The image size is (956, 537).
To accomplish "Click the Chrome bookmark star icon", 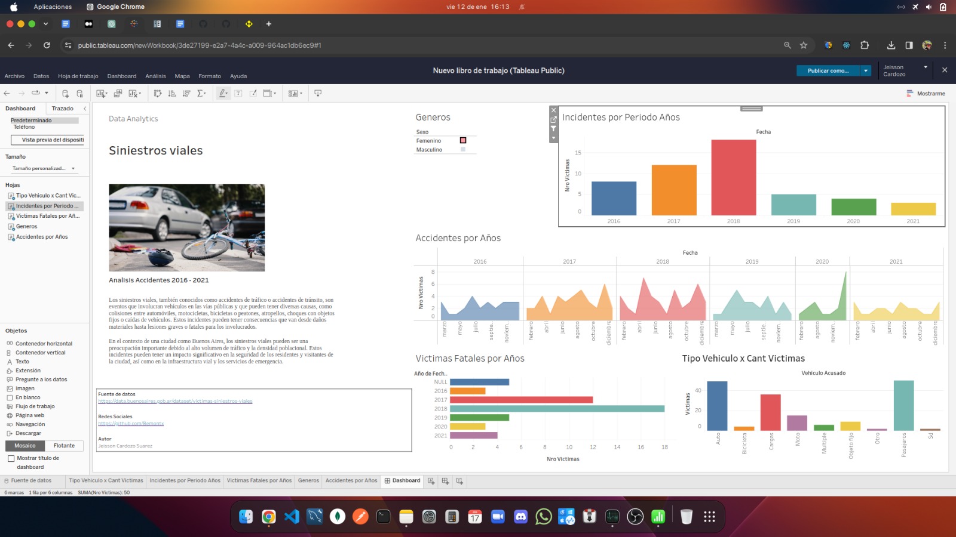I will click(804, 45).
